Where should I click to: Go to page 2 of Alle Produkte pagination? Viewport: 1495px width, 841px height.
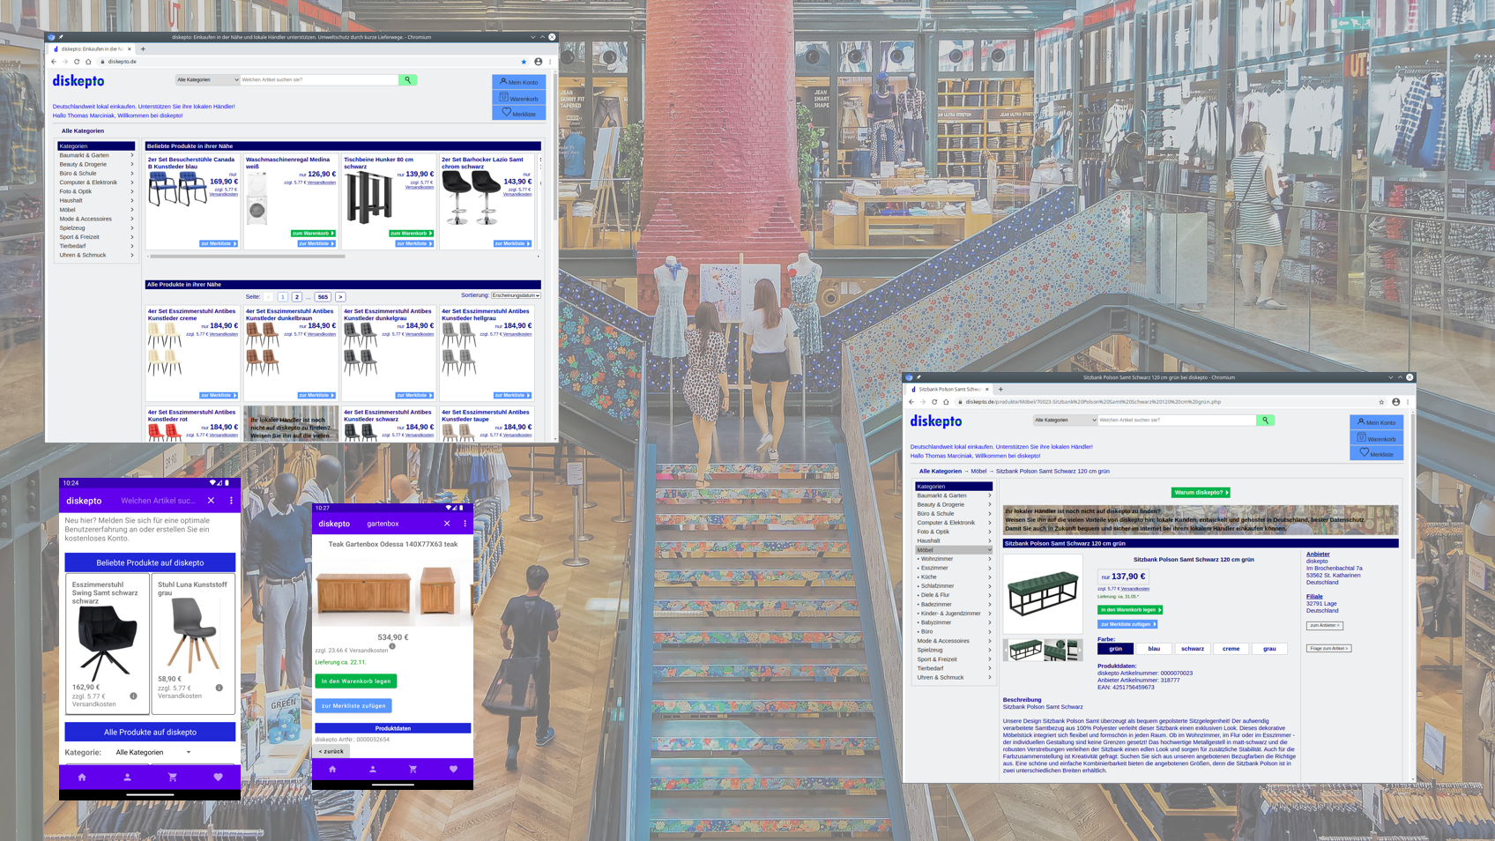(297, 297)
